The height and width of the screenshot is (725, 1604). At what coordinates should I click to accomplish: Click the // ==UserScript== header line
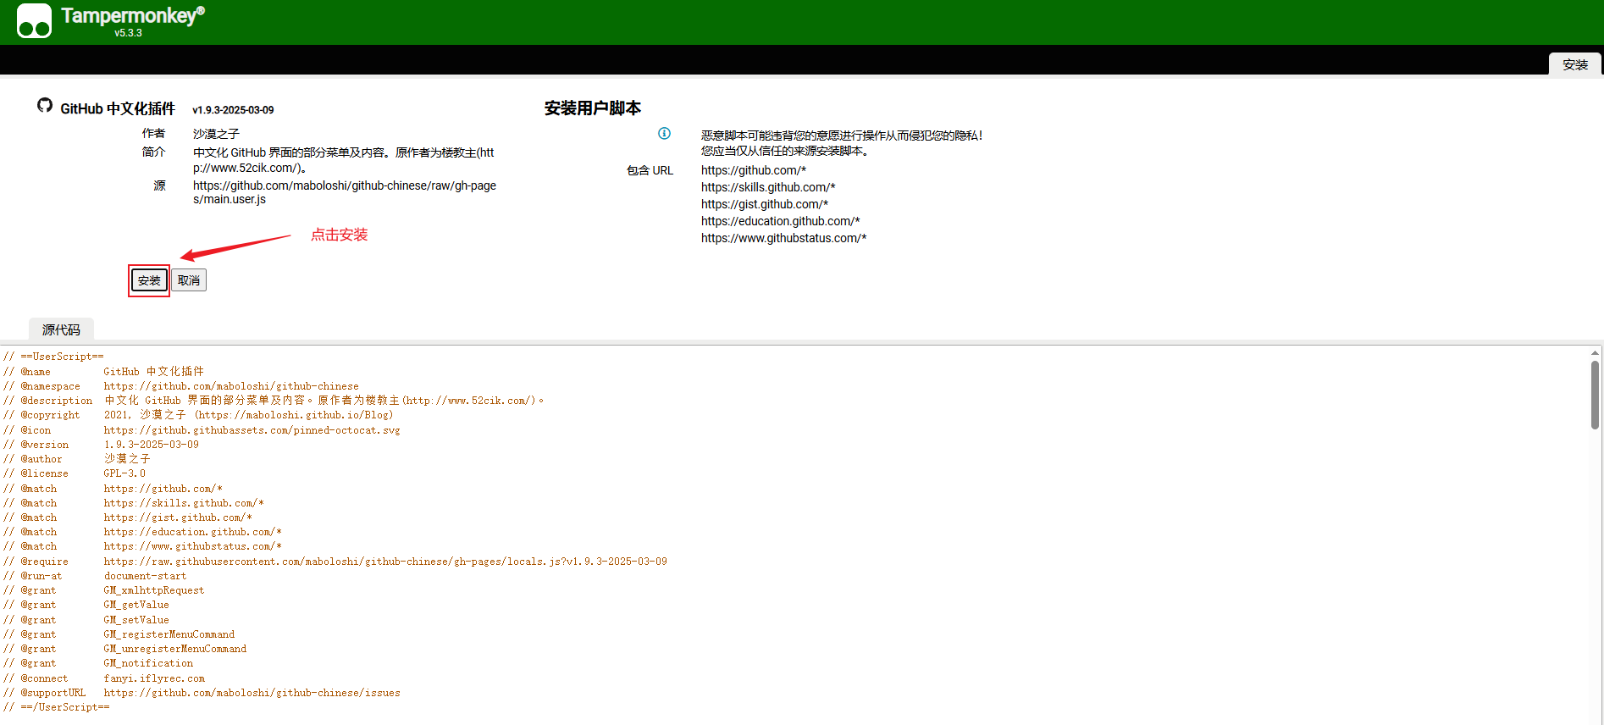[x=53, y=357]
